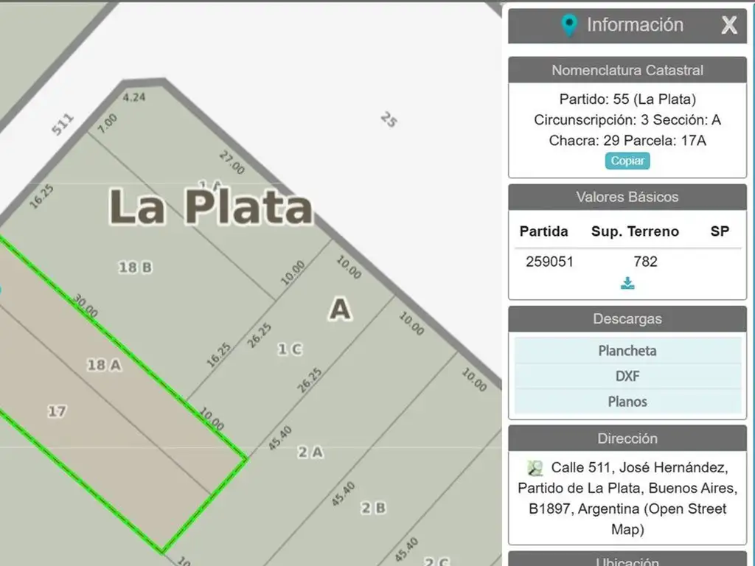Click the map icon next to Calle 511 address
755x566 pixels.
point(535,468)
